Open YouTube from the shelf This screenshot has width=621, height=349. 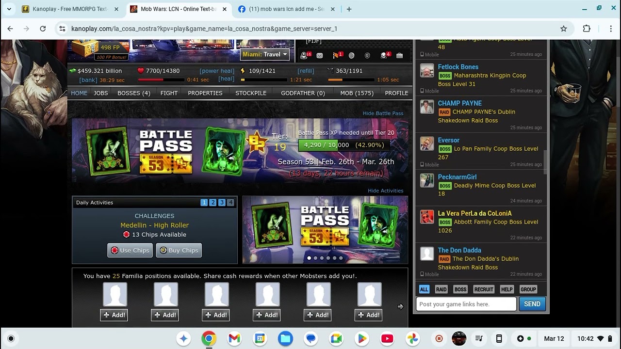387,338
